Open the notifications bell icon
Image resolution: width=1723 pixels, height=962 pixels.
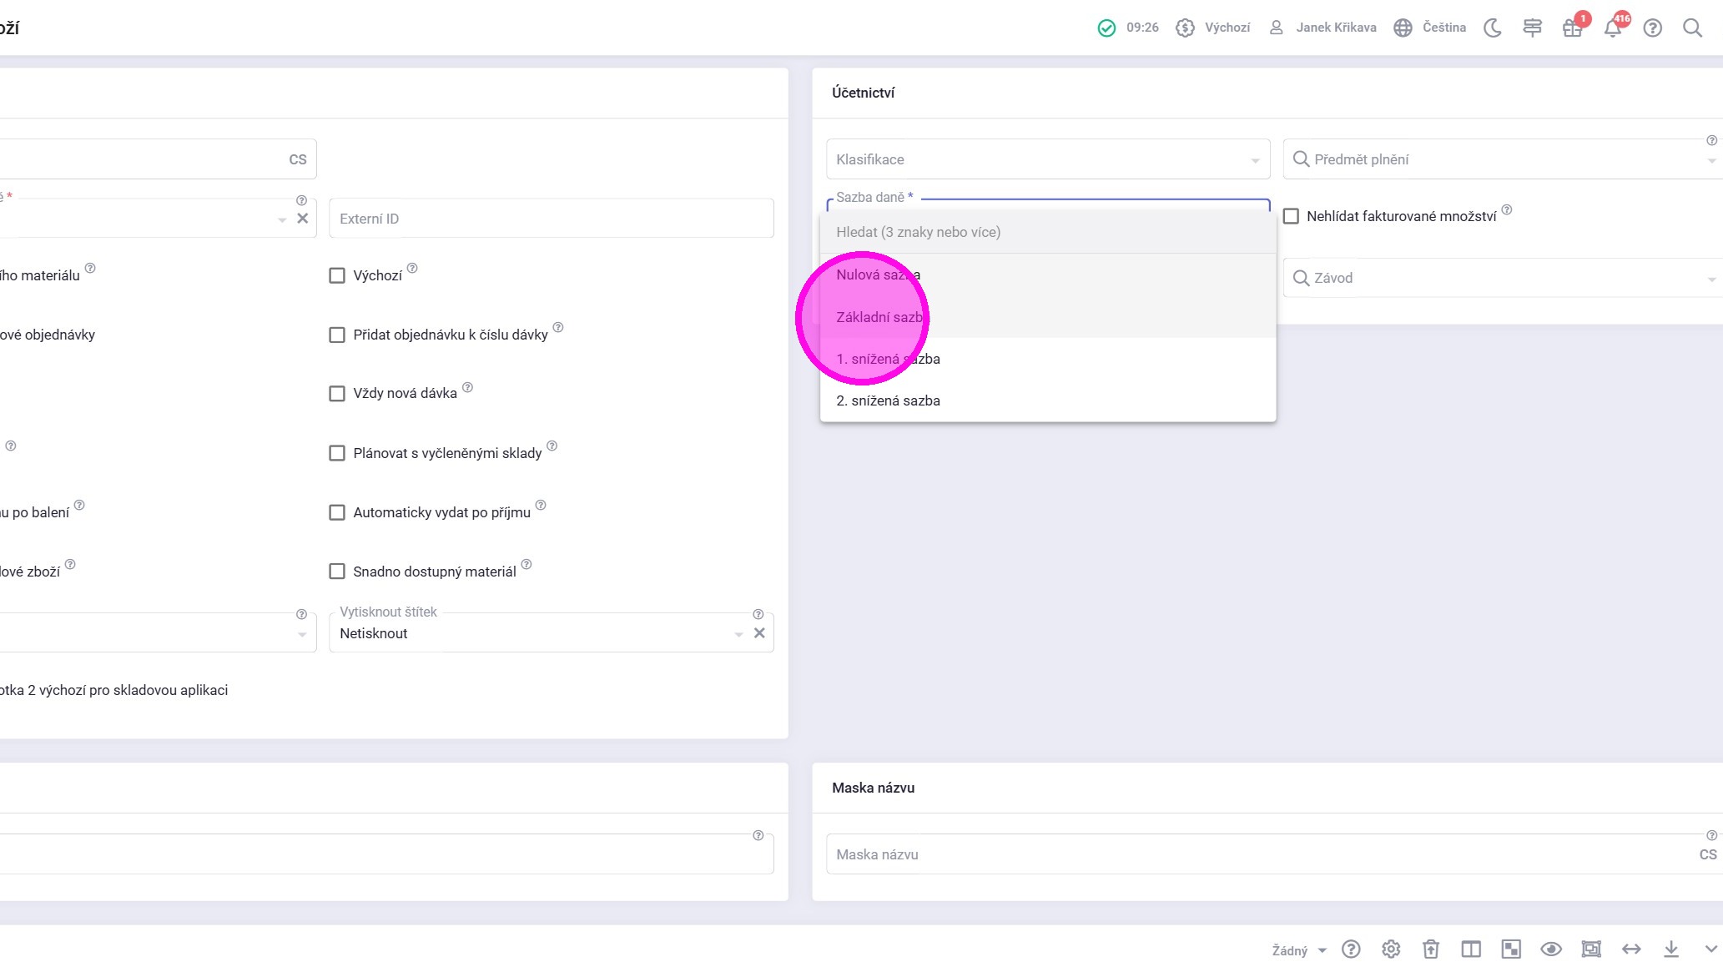tap(1612, 28)
